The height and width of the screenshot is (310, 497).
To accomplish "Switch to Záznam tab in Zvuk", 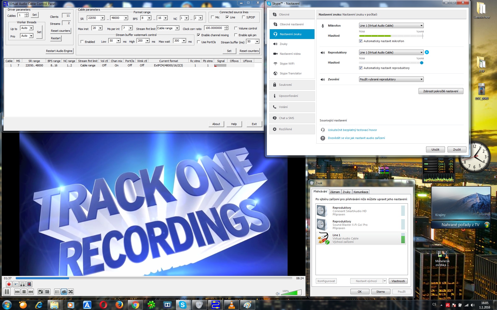I will point(335,192).
